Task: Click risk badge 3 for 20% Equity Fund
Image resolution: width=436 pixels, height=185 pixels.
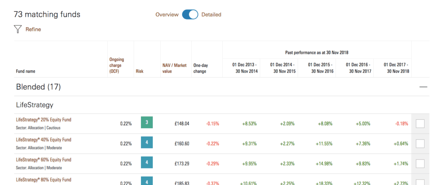Action: click(147, 122)
